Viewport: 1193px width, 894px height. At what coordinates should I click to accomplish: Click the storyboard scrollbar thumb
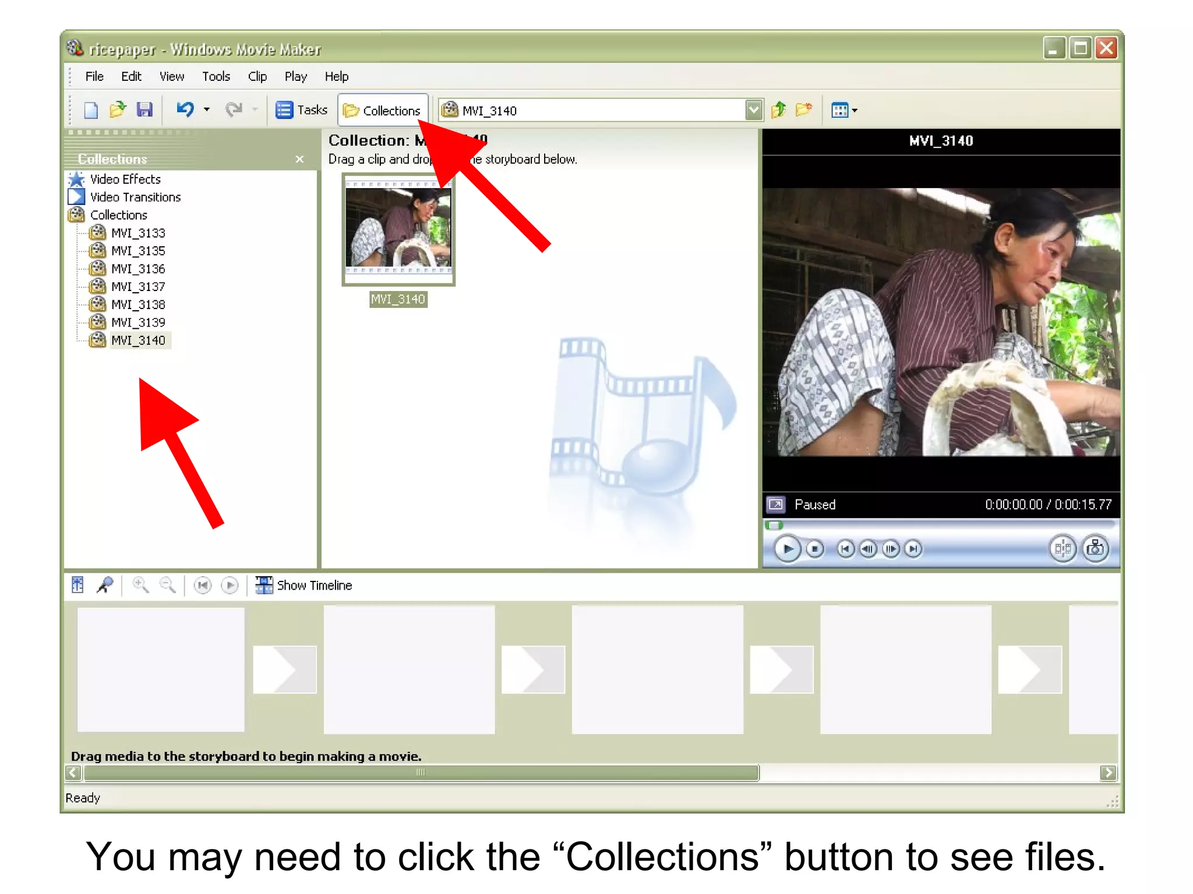421,772
